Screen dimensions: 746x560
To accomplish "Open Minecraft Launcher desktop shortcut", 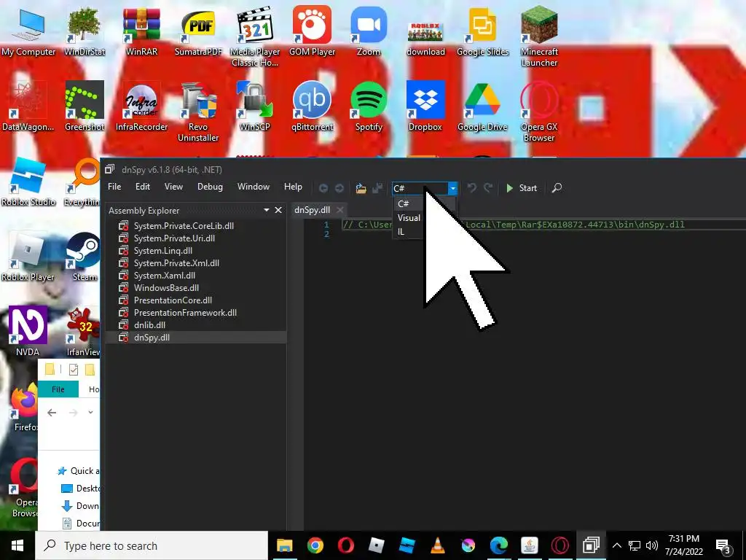I will (539, 37).
